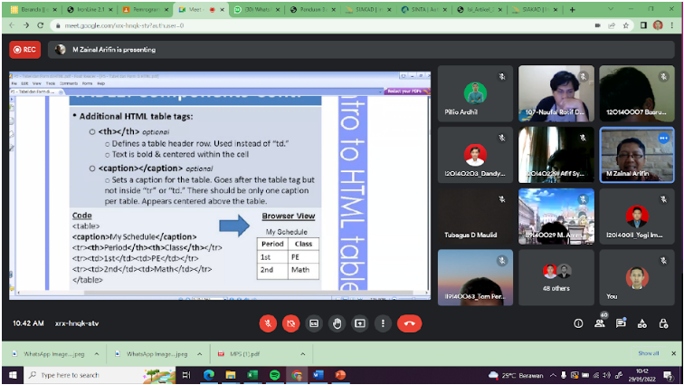Screen dimensions: 684x385
Task: Turn on the camera in Meet
Action: point(291,322)
